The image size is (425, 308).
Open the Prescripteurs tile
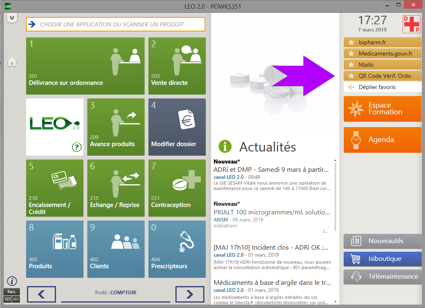177,249
